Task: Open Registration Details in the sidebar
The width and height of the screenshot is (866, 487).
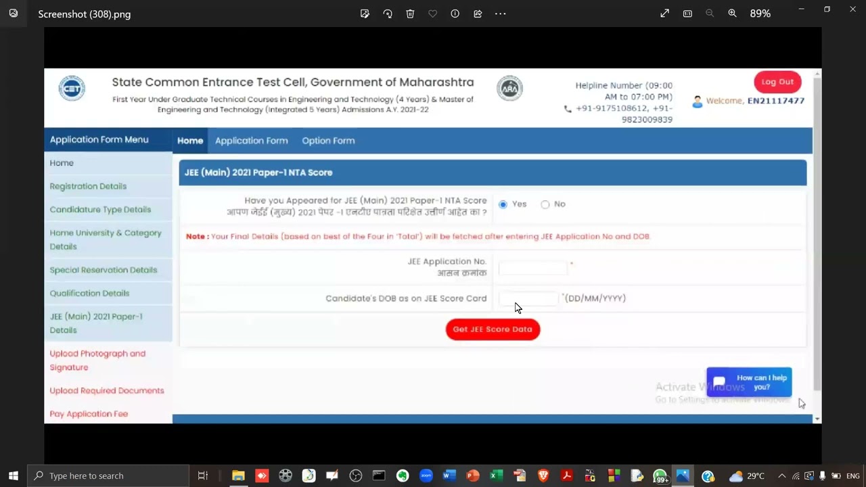Action: click(x=88, y=186)
